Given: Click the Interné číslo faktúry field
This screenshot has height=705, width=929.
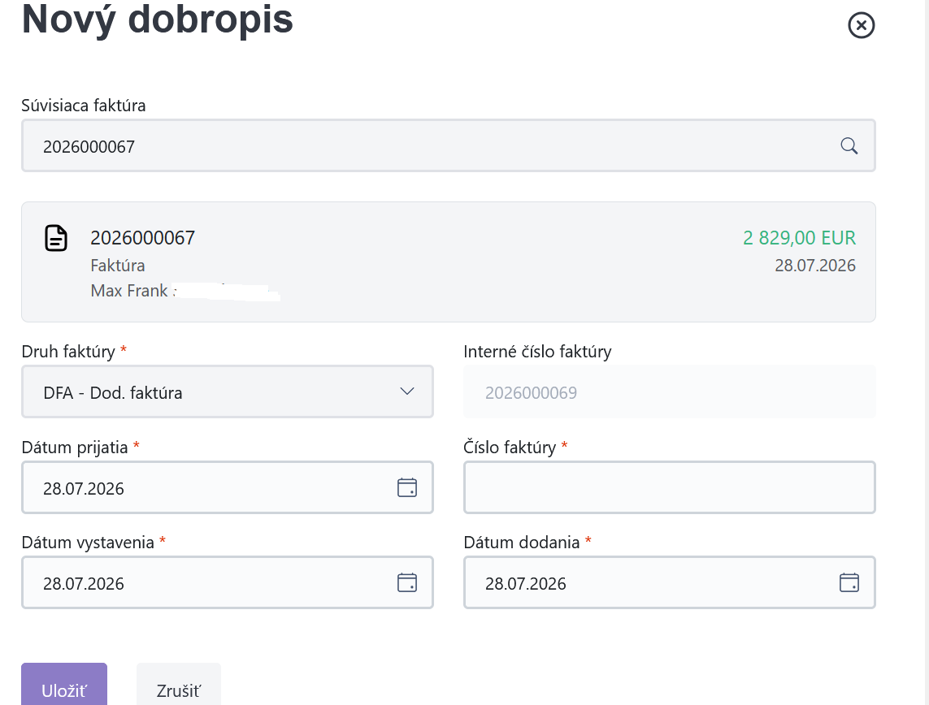Looking at the screenshot, I should click(670, 391).
